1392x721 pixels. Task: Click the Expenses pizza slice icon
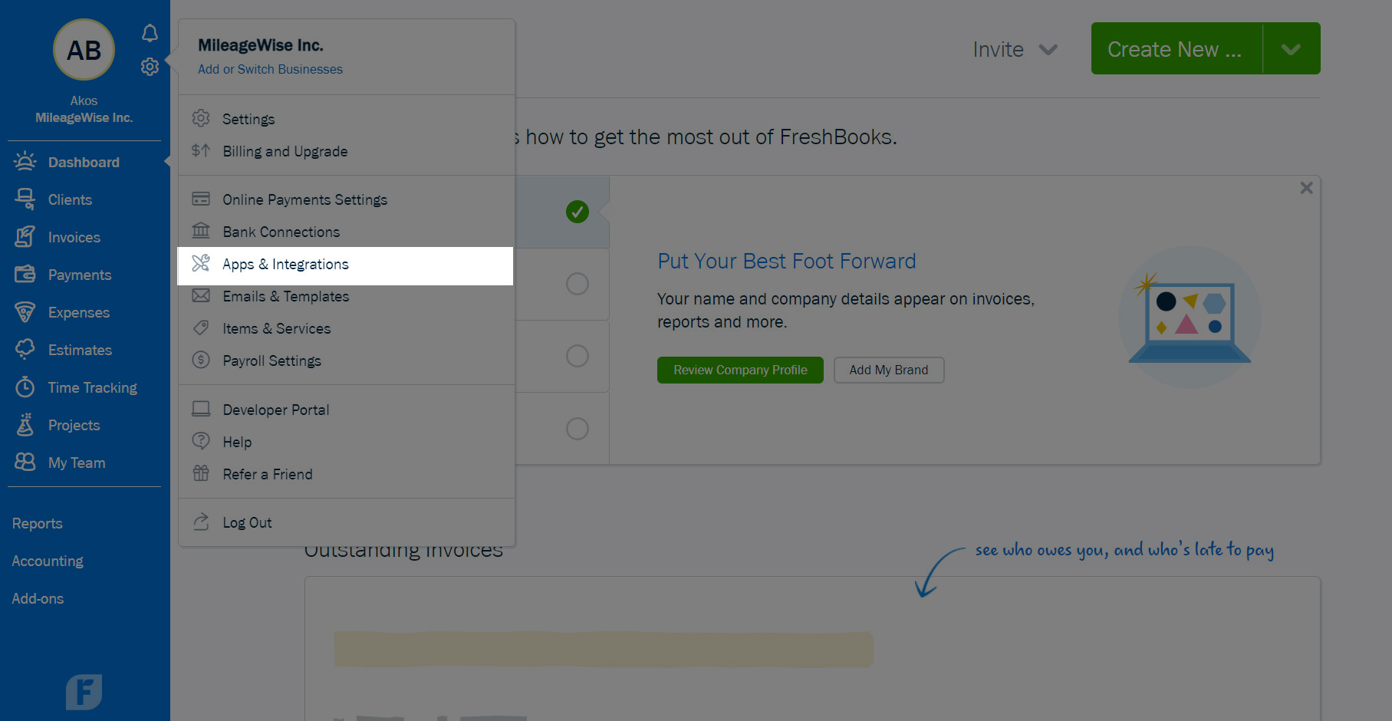tap(25, 311)
